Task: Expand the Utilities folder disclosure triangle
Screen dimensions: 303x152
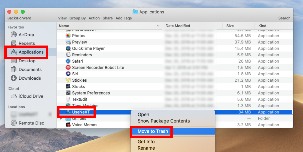Action: click(x=61, y=118)
